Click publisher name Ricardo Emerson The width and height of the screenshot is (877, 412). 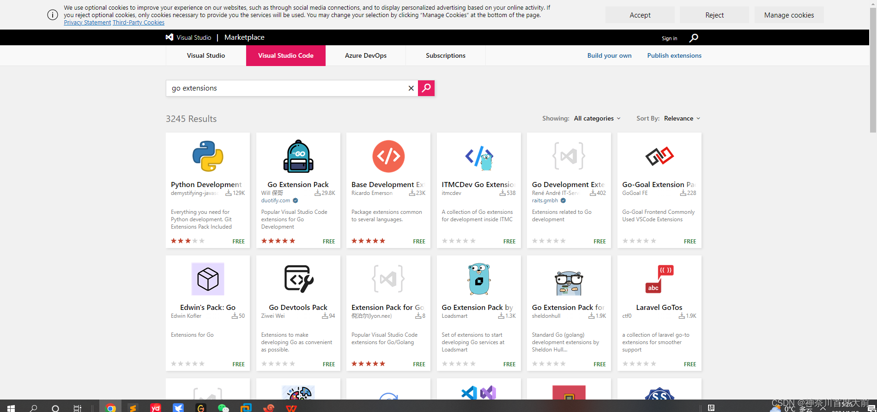pyautogui.click(x=372, y=193)
